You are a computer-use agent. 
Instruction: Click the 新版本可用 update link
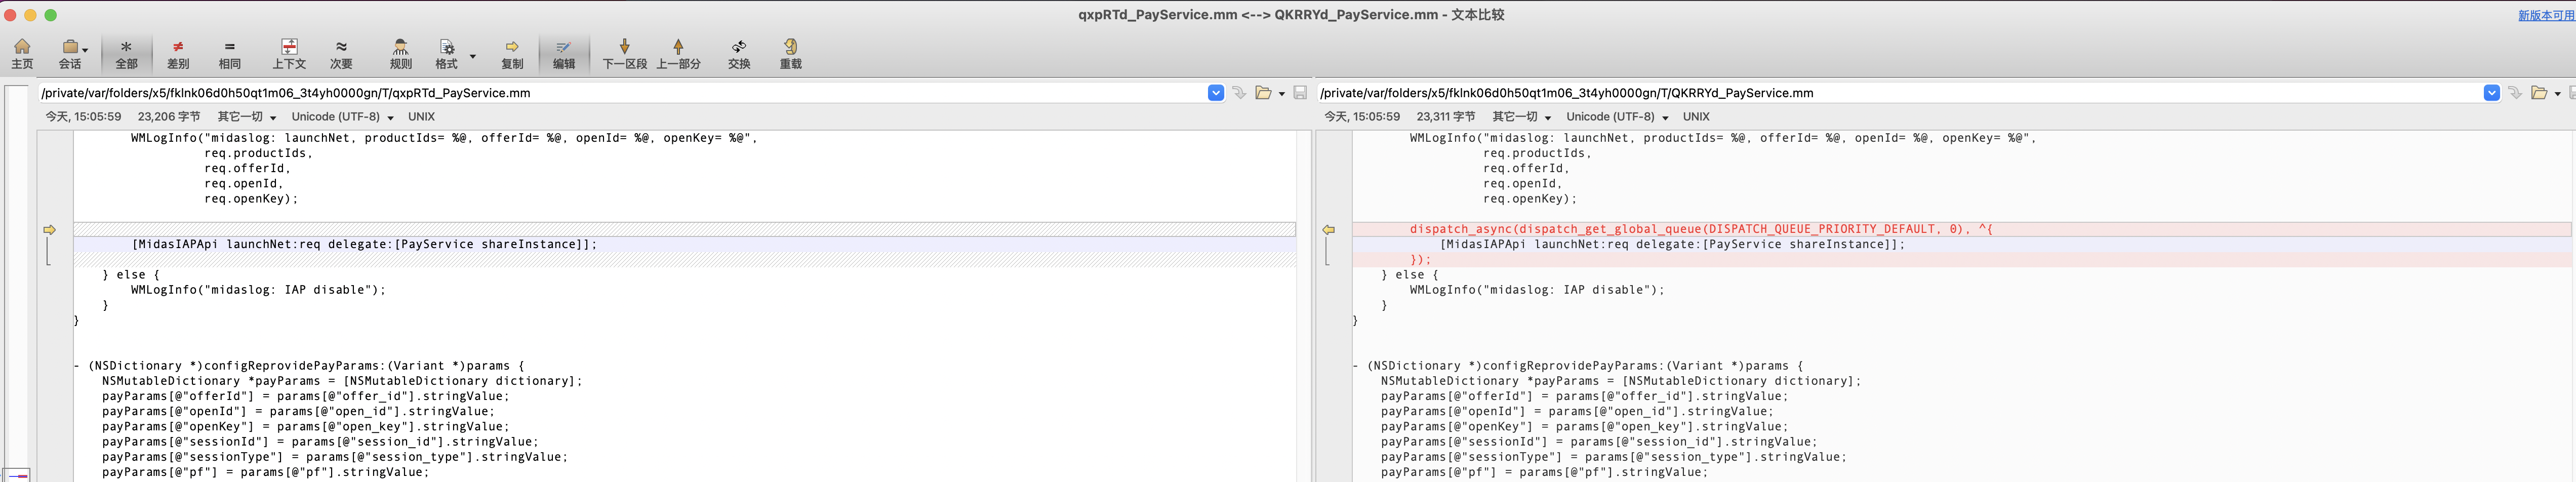pyautogui.click(x=2545, y=15)
